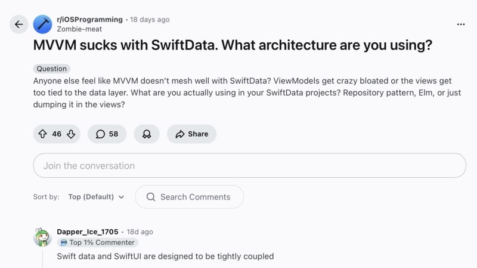
Task: Open Dapper_Ice_1705's profile link
Action: click(88, 232)
